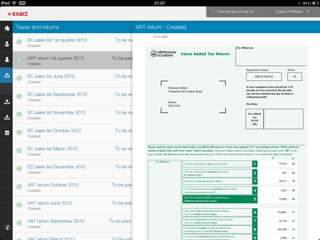The image size is (320, 240).
Task: Click box 7 amount 16,734
Action: (x=283, y=221)
